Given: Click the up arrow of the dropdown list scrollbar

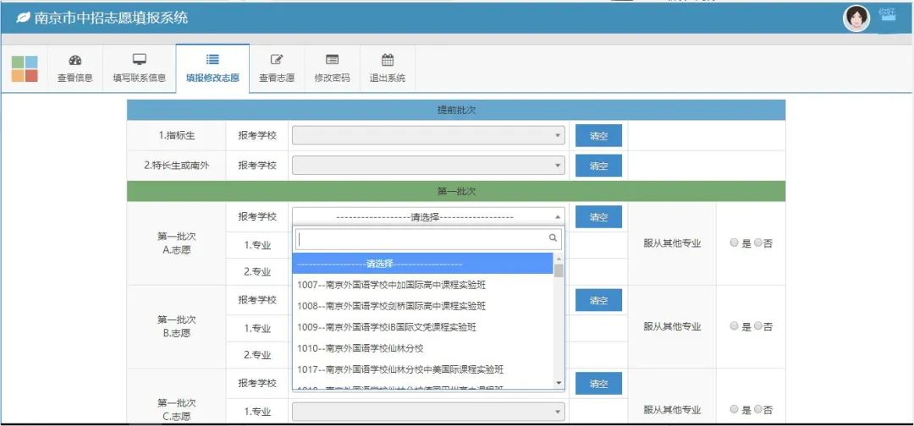Looking at the screenshot, I should pyautogui.click(x=559, y=259).
